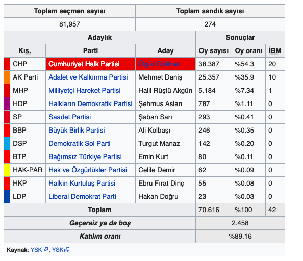Click external link icon after first YSK
Screen dimensions: 303x261
(x=45, y=250)
